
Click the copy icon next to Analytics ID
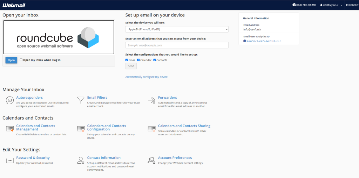click(244, 41)
